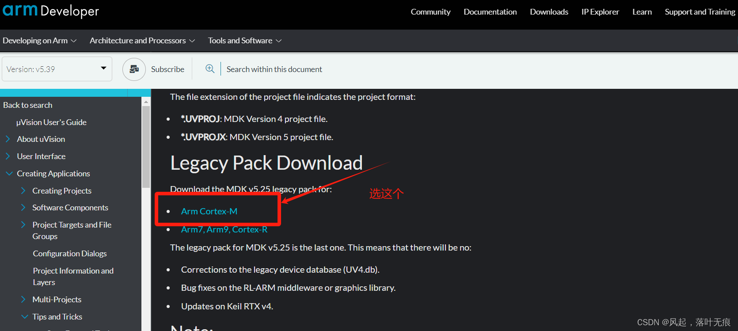Open the Version v5.39 dropdown
Image resolution: width=738 pixels, height=331 pixels.
tap(57, 69)
